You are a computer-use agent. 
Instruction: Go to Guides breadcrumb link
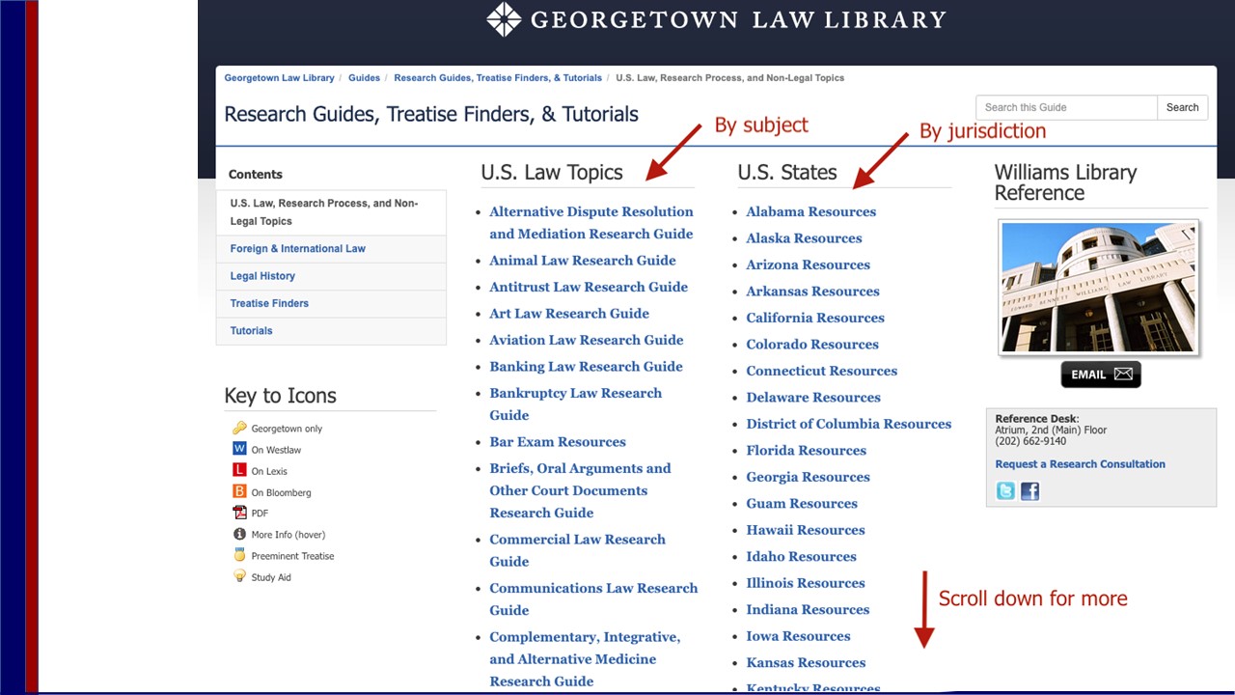[x=364, y=78]
